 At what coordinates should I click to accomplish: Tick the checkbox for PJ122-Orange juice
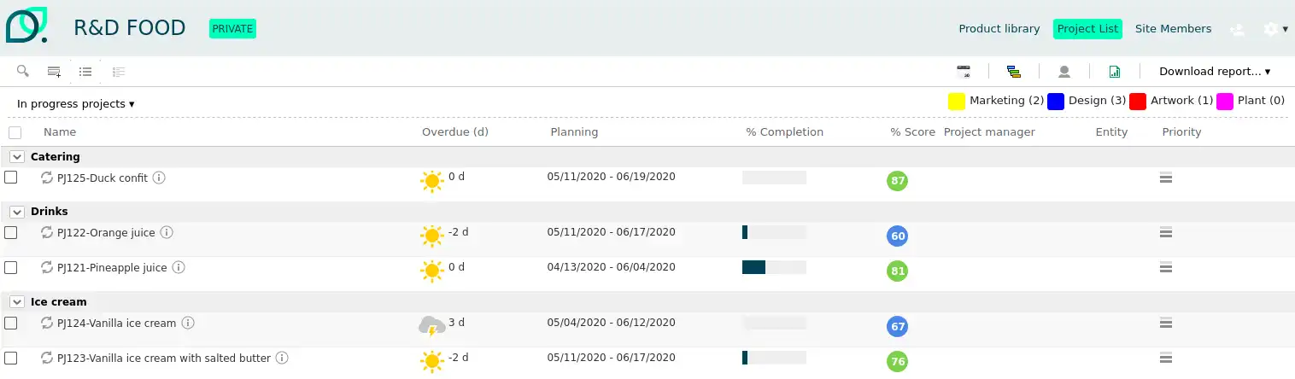click(11, 232)
